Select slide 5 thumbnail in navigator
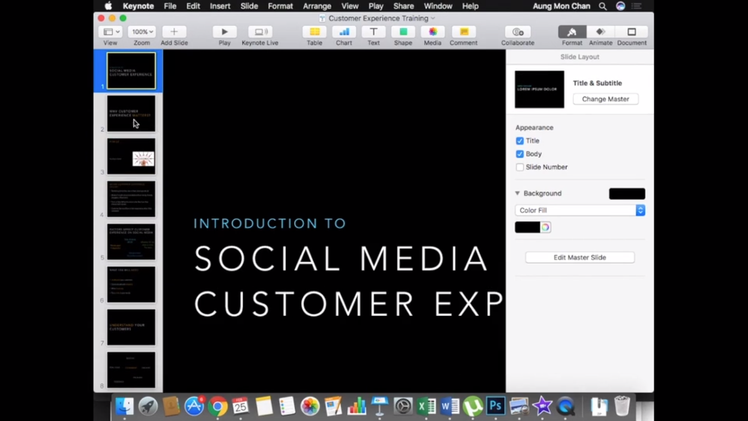The image size is (748, 421). coord(131,242)
